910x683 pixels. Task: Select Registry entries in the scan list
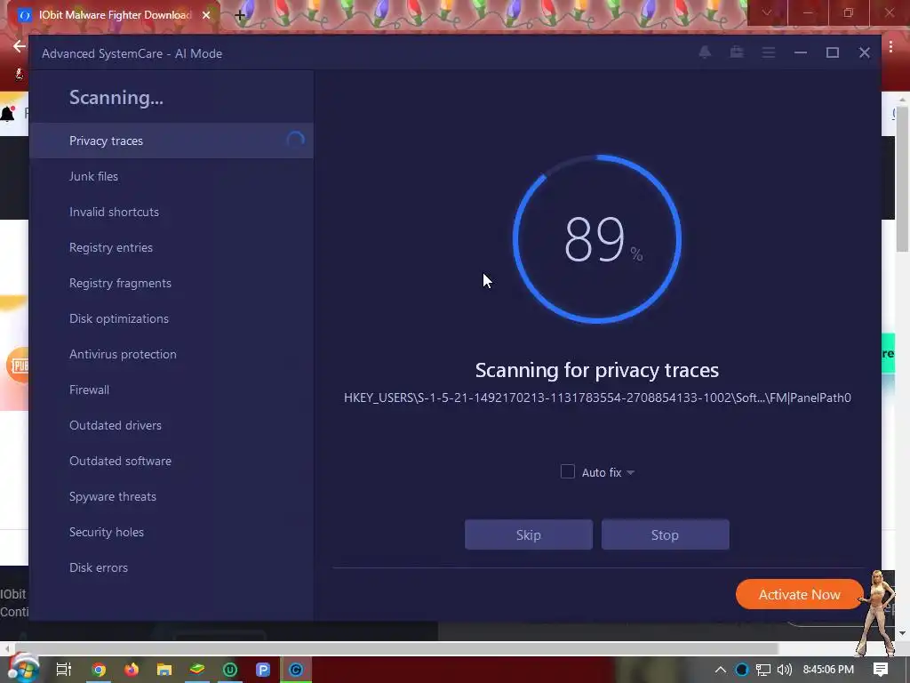point(172,247)
